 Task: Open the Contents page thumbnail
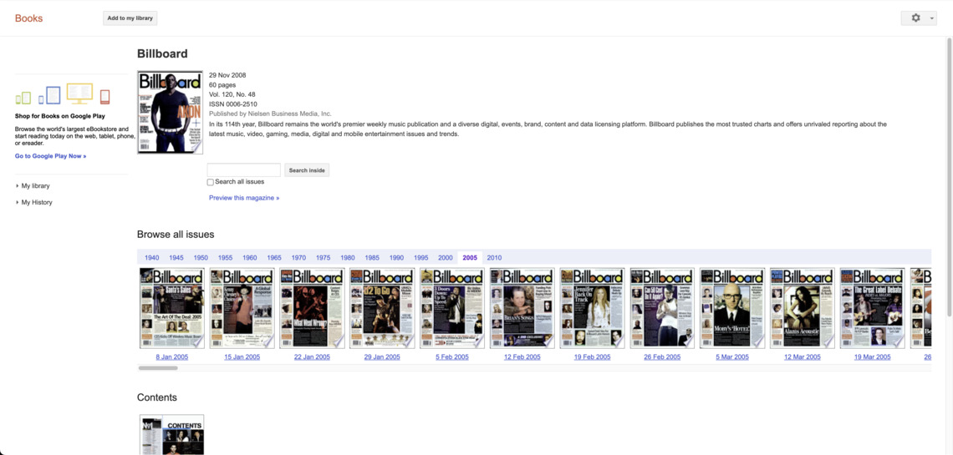coord(171,434)
